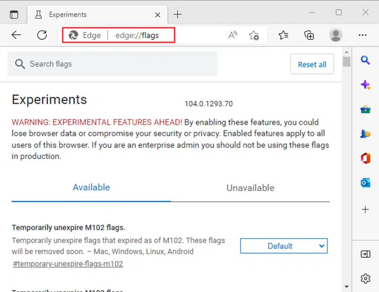Open sidebar Microsoft Office icon

click(365, 158)
